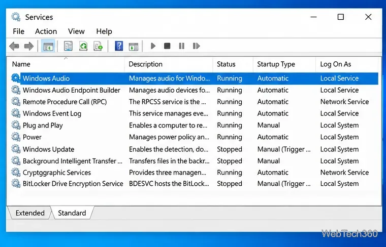Click 'The RPCSS service is the ...' description
This screenshot has width=386, height=247.
tap(168, 102)
